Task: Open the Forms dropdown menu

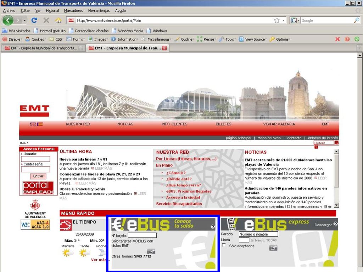Action: pos(76,39)
